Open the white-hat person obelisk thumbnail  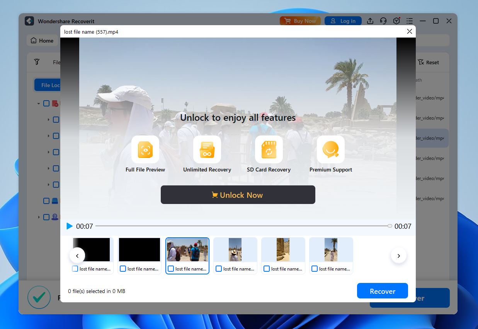235,250
